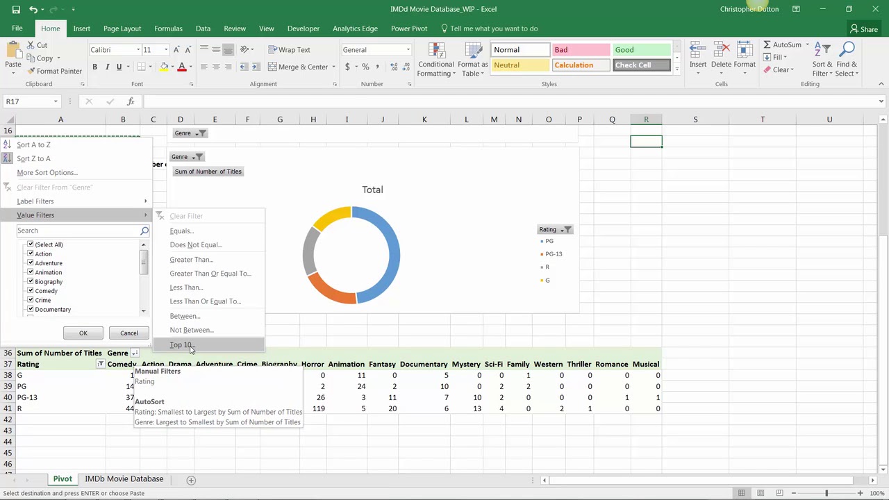
Task: Click the Share button
Action: tap(864, 29)
